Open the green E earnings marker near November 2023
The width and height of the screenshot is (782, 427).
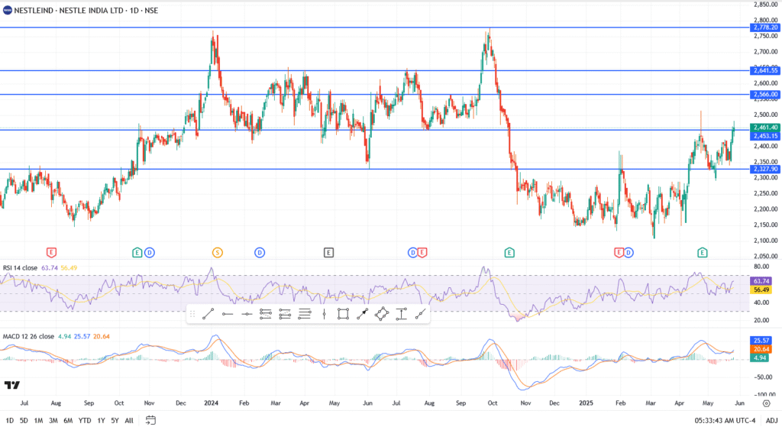click(137, 253)
